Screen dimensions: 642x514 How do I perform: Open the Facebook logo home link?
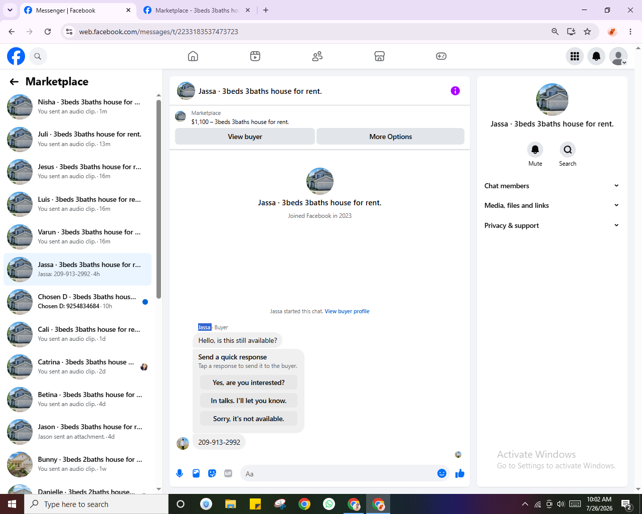[16, 56]
